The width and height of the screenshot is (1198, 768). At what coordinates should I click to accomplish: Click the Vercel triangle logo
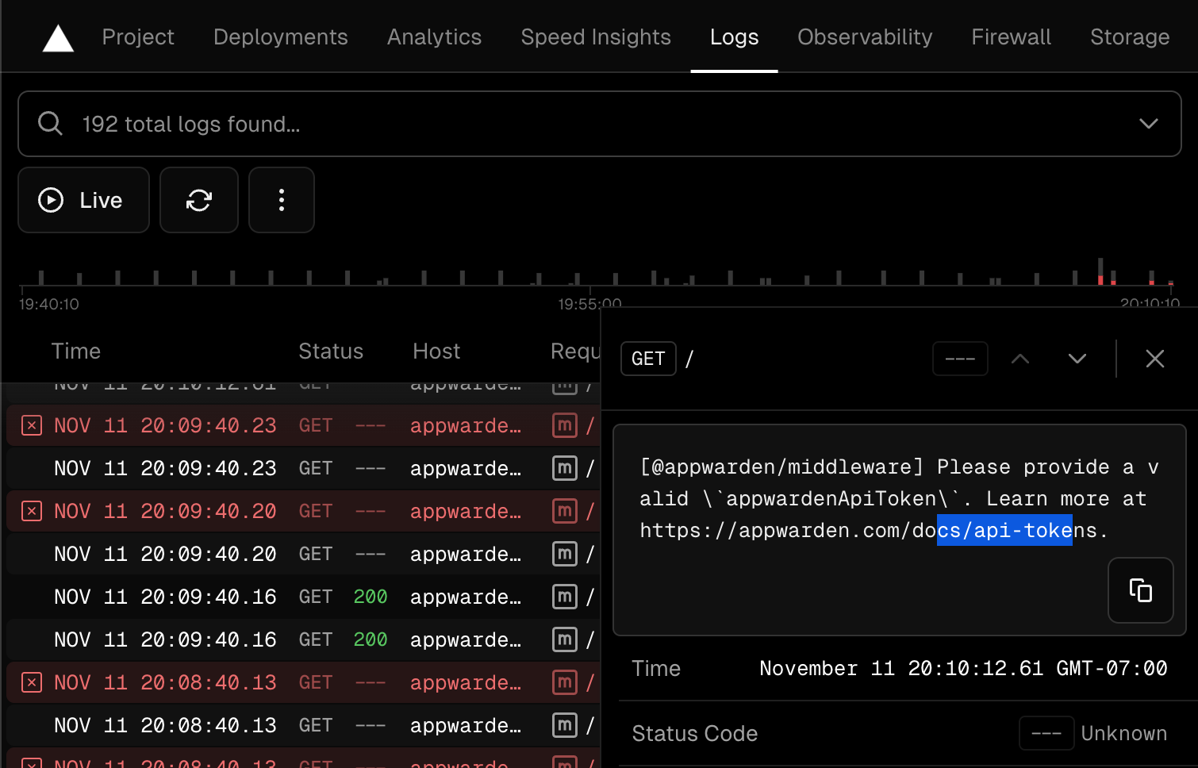tap(56, 36)
